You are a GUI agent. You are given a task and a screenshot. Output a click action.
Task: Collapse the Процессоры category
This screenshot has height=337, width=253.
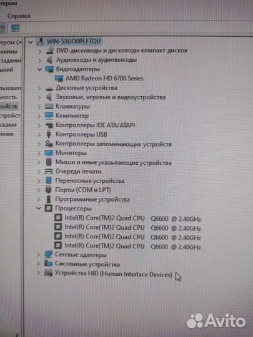coord(39,208)
